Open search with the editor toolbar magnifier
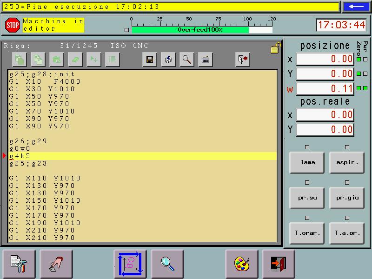Viewport: 372px width, 279px height. 187,60
